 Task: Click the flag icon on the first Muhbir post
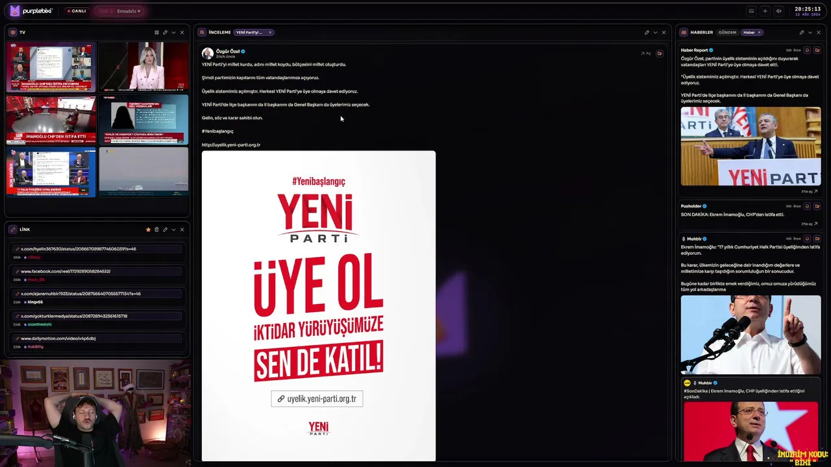pos(817,239)
